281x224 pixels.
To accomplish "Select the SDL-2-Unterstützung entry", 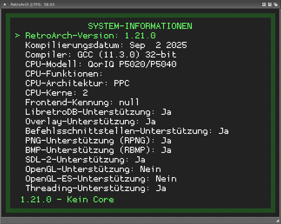I will pos(85,160).
